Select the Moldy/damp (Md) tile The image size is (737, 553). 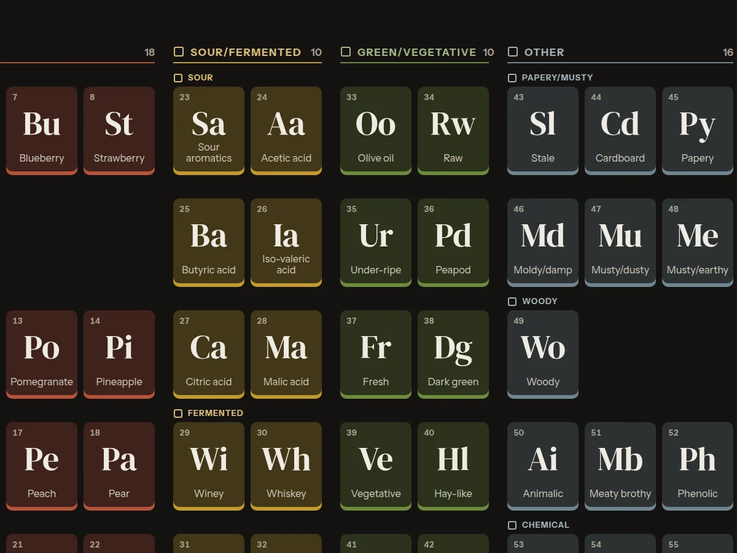coord(543,243)
